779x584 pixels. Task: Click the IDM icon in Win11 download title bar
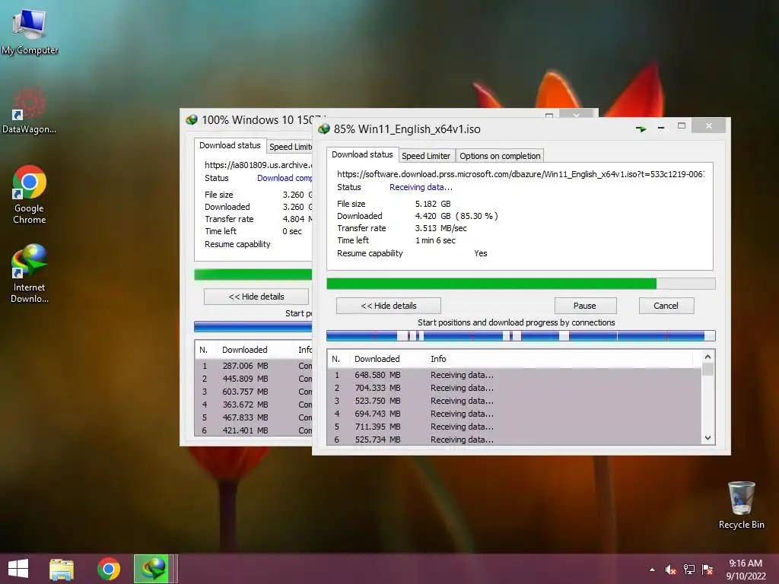(x=324, y=129)
